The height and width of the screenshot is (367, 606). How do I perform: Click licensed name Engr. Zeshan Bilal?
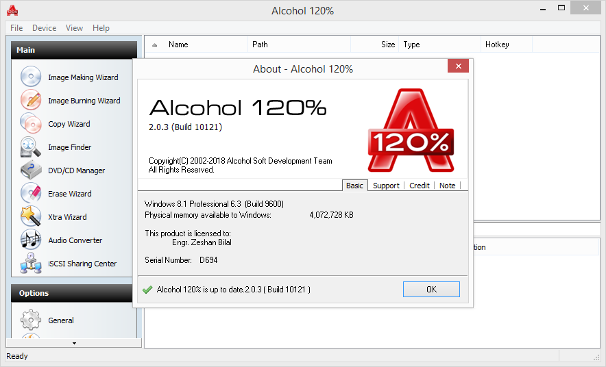[202, 242]
